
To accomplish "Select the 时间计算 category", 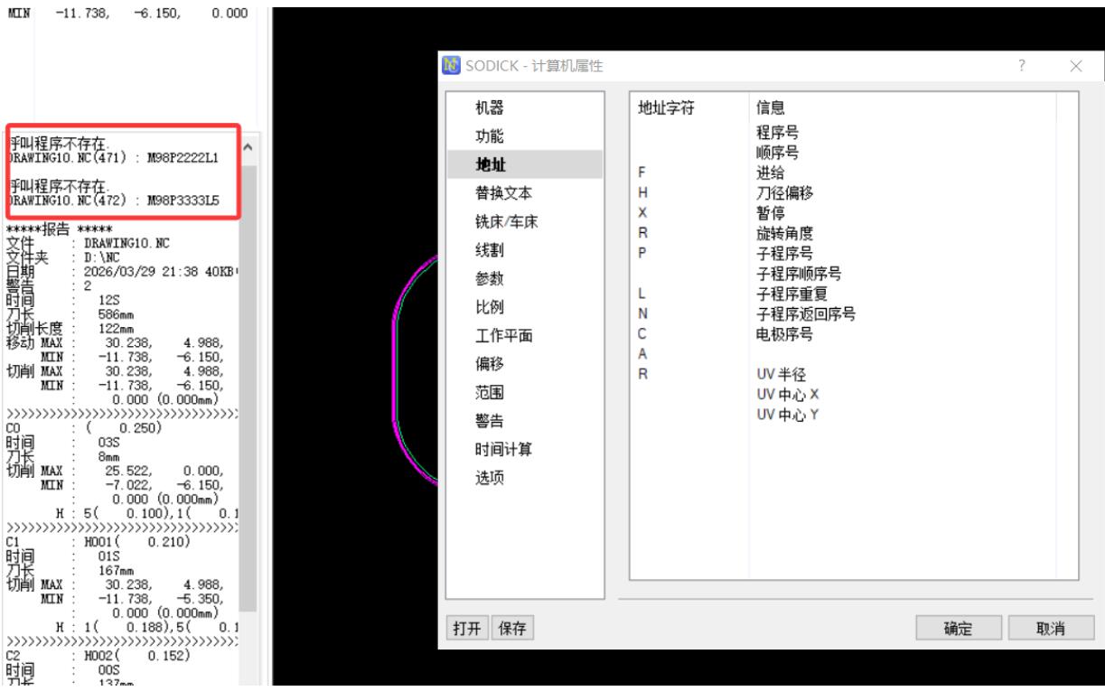I will 504,449.
